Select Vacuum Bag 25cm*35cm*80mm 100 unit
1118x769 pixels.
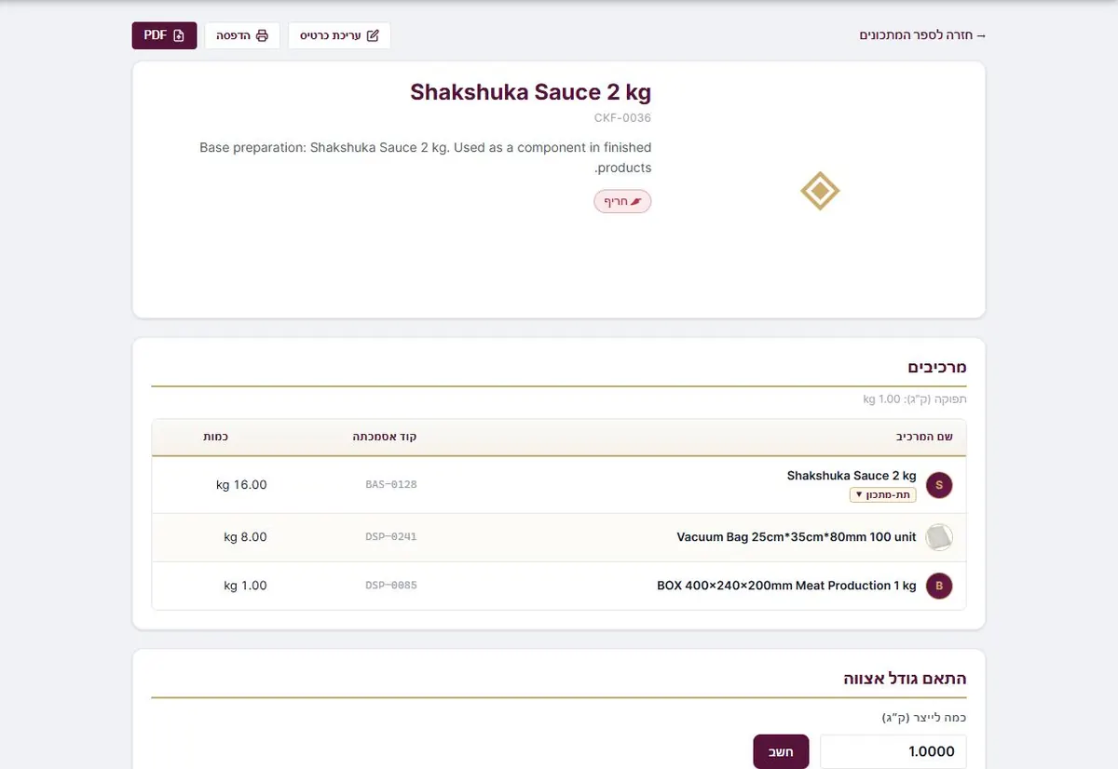[797, 537]
